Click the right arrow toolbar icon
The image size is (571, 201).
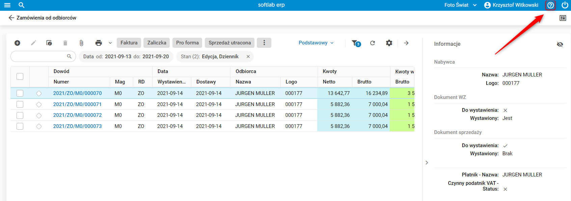click(406, 43)
